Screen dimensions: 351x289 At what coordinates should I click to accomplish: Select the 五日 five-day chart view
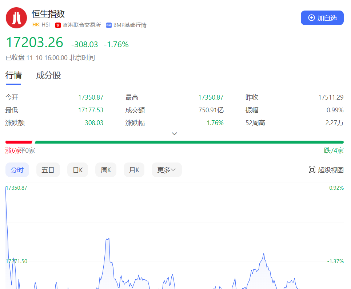pyautogui.click(x=48, y=170)
